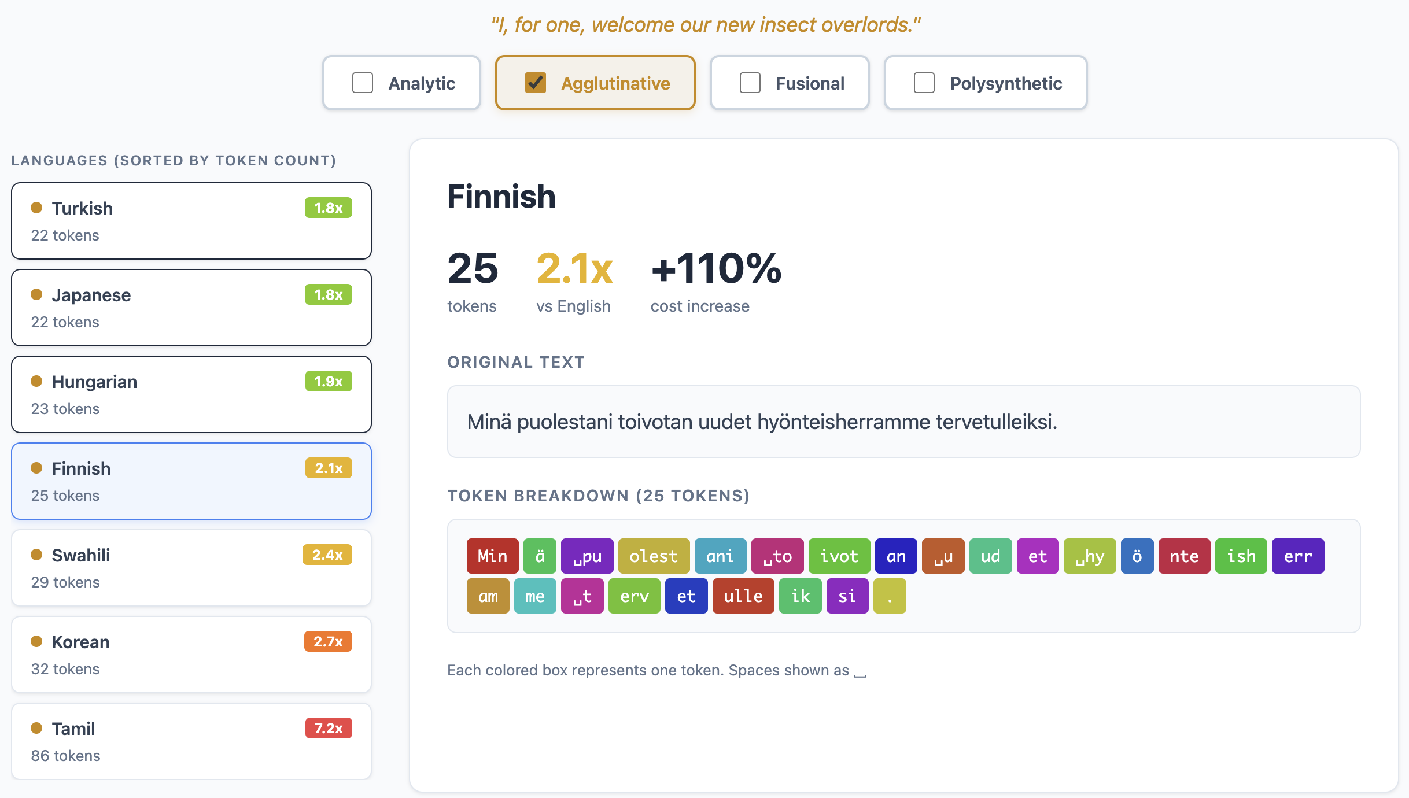
Task: Select Turkish from the language list
Action: click(191, 221)
